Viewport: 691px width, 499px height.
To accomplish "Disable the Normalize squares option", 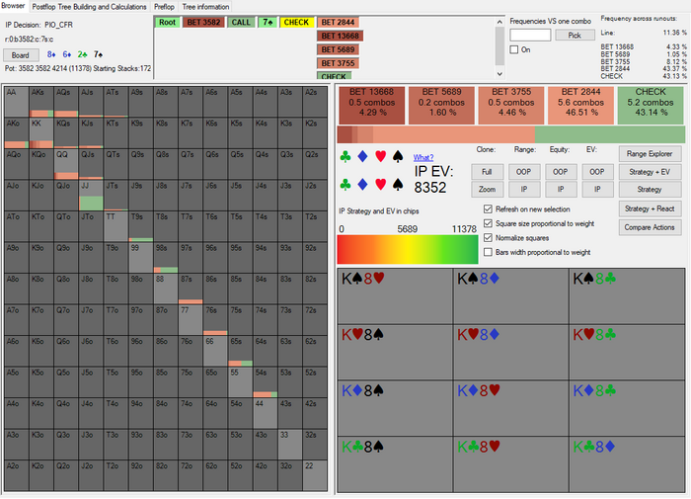I will (488, 238).
